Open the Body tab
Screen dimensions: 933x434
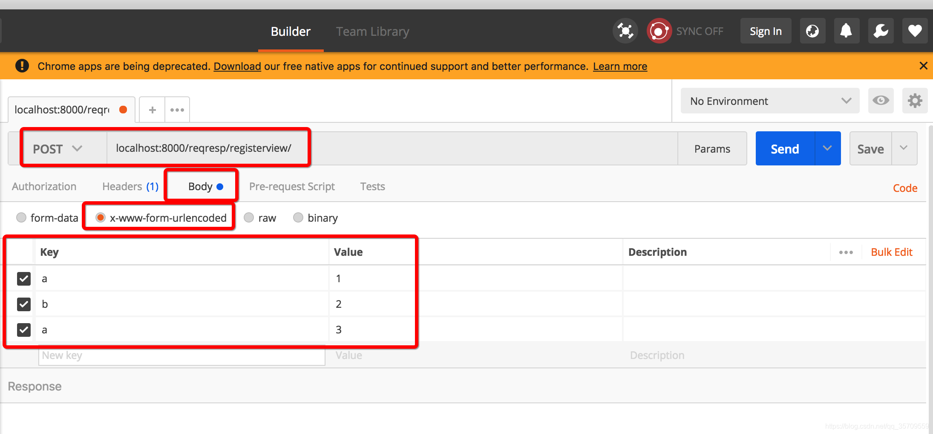click(x=205, y=187)
